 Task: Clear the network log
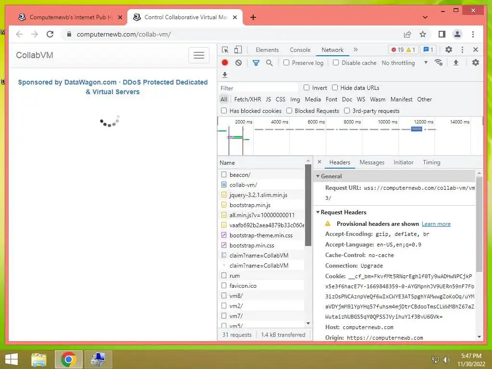238,63
